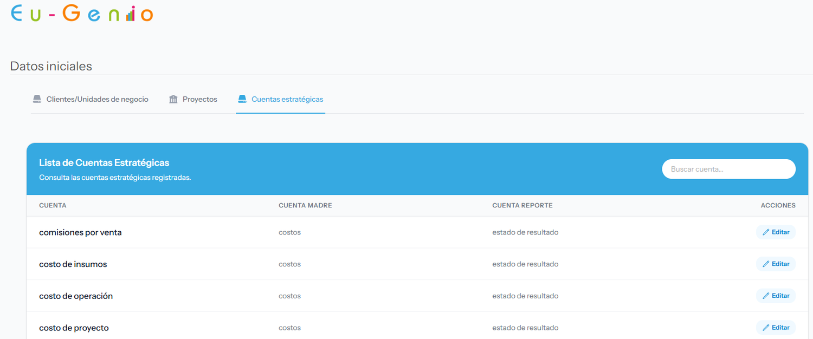Select the comisiones por venta account name
This screenshot has height=339, width=813.
80,232
